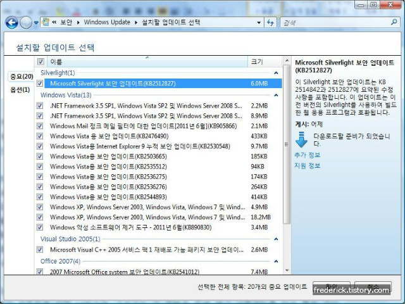This screenshot has width=405, height=304.
Task: Click the vertical scrollbar thumb of list
Action: [287, 144]
